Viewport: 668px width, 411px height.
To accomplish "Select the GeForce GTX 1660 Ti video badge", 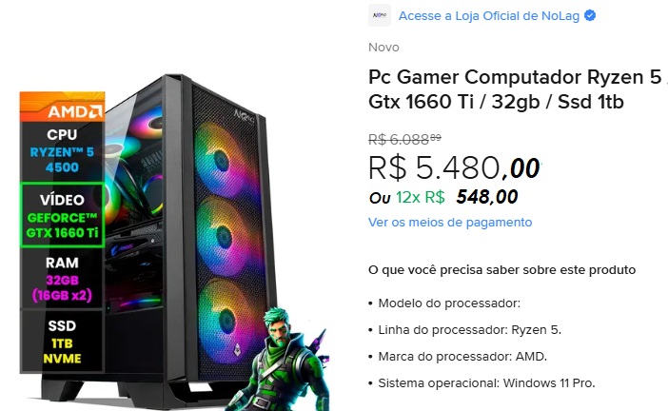I will pyautogui.click(x=62, y=216).
